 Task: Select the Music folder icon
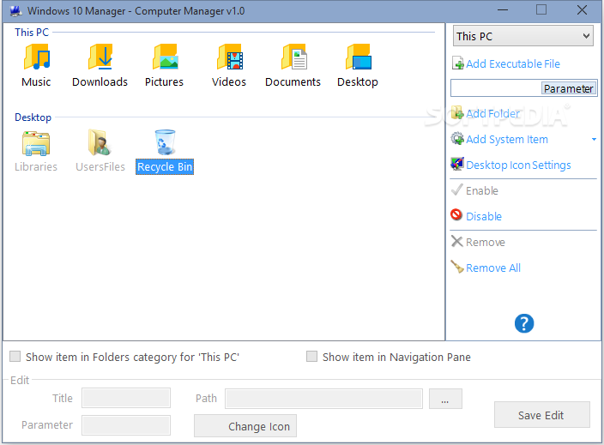pos(37,57)
